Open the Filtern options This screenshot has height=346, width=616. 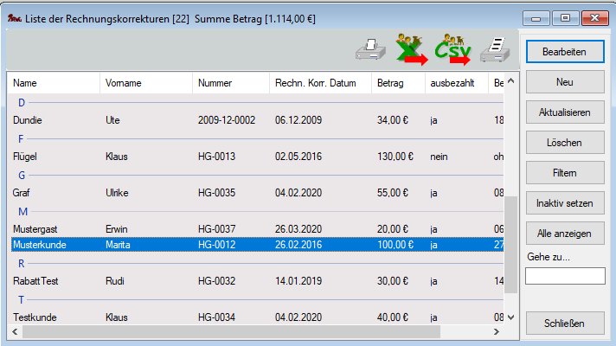[x=565, y=172]
